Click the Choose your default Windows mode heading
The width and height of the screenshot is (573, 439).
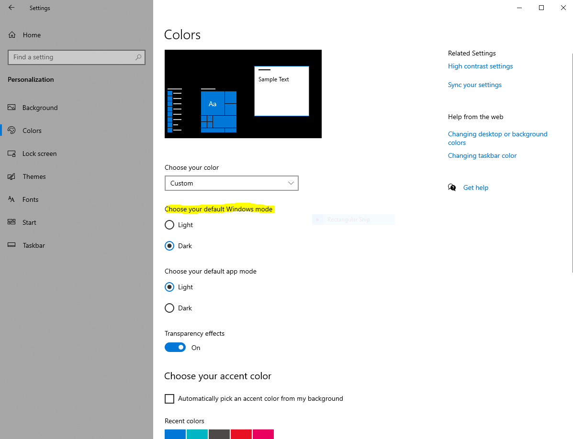219,209
